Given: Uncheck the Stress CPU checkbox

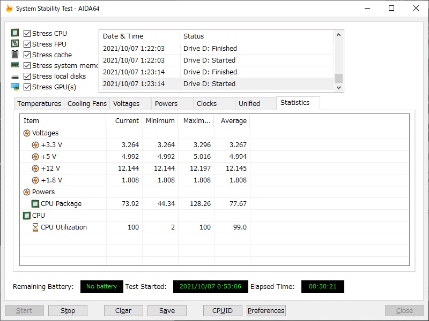Looking at the screenshot, I should click(x=27, y=34).
